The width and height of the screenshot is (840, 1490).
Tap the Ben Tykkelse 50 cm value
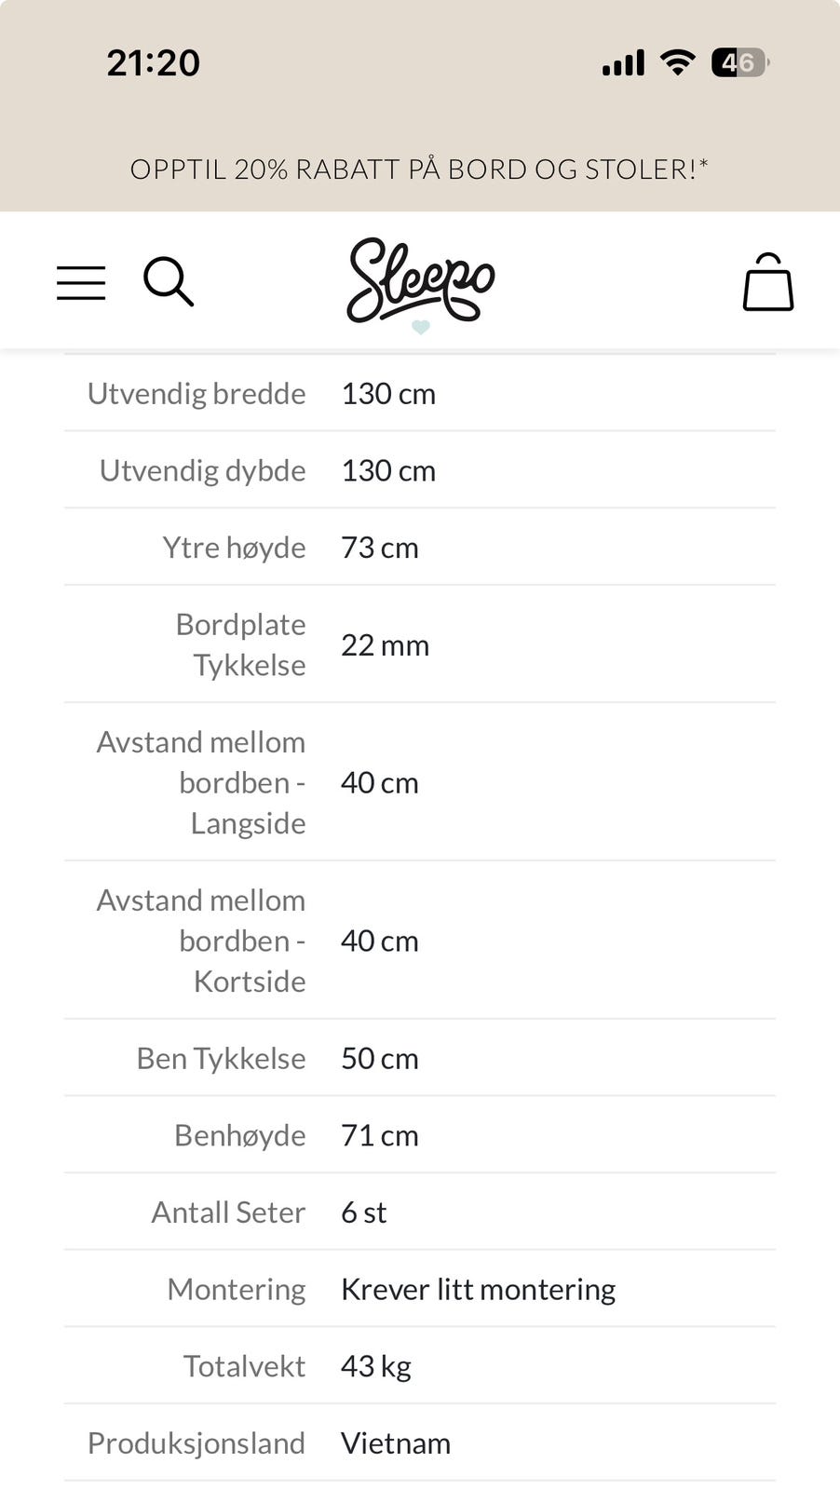click(x=379, y=1059)
